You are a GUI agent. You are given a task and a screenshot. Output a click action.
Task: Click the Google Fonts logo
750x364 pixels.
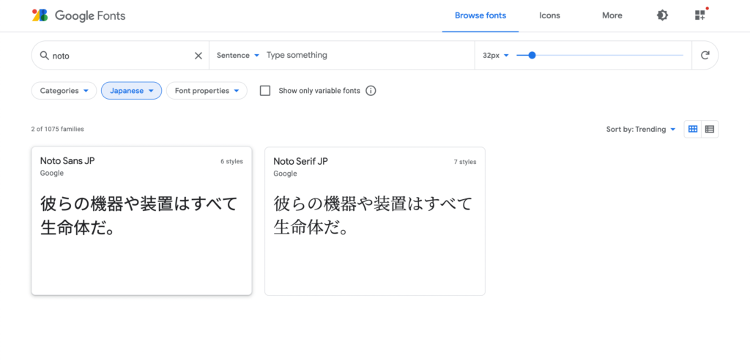[x=78, y=15]
